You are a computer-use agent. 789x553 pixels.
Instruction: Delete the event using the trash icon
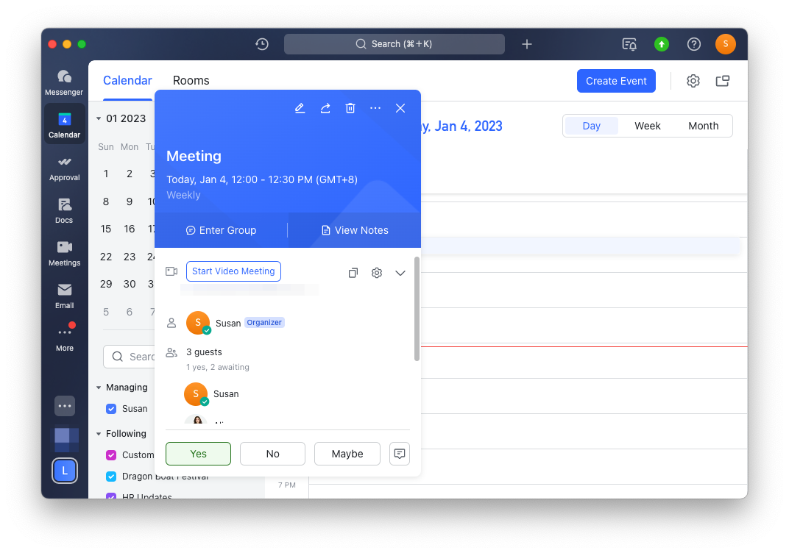tap(350, 108)
